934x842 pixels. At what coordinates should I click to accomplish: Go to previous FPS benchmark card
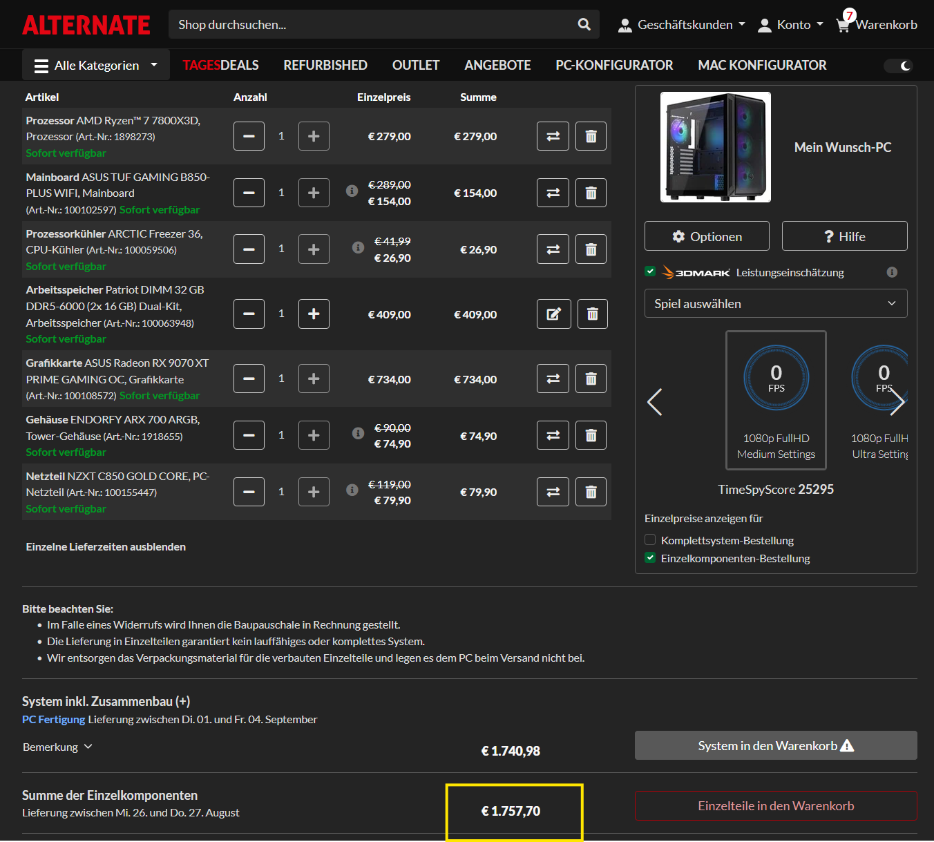click(x=654, y=402)
